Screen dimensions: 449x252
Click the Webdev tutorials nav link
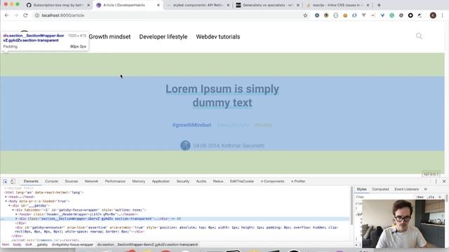click(218, 37)
